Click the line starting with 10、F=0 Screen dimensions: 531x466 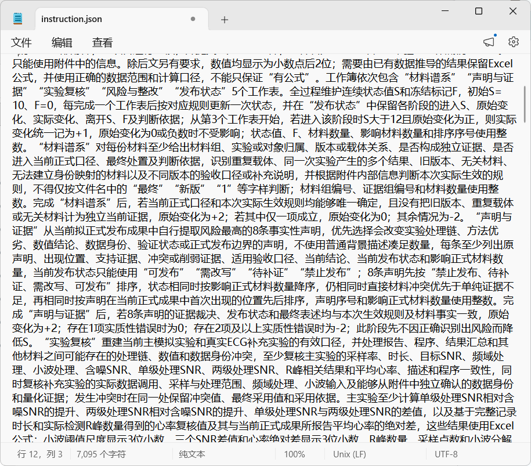point(260,105)
